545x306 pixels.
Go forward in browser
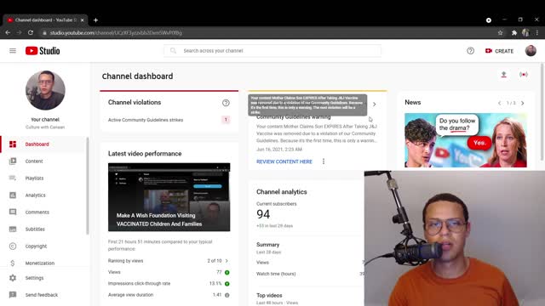click(19, 32)
